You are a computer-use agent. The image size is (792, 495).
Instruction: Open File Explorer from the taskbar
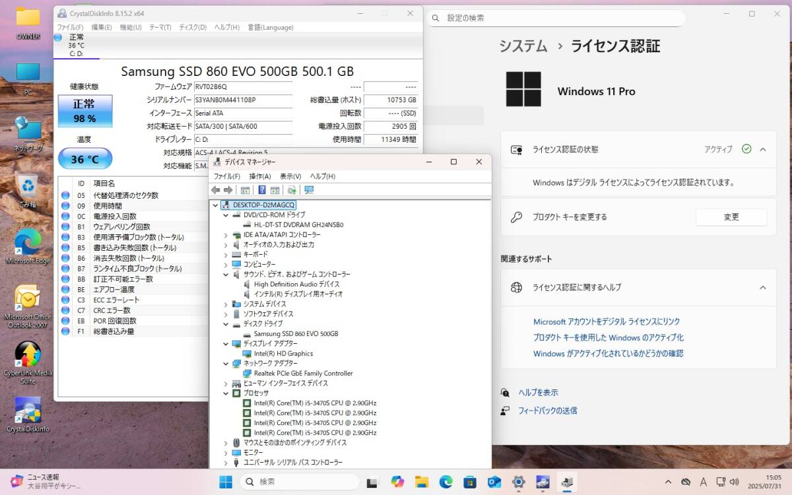(x=421, y=482)
